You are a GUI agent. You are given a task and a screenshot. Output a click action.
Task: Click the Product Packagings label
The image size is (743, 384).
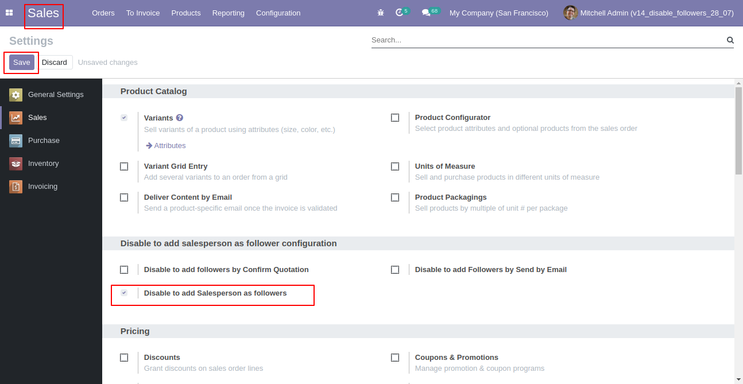click(451, 197)
